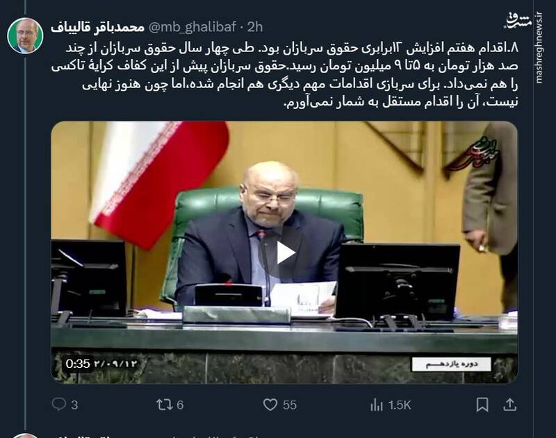
Task: Click the دوره یازدهم caption label in video
Action: [x=451, y=364]
